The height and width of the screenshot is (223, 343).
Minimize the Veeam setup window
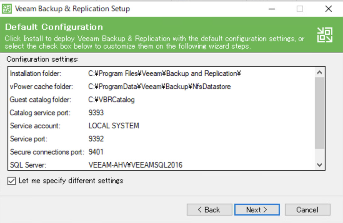(272, 9)
